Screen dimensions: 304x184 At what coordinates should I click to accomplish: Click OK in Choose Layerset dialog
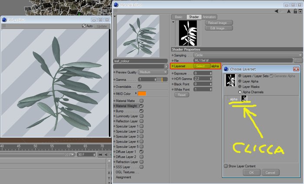[x=251, y=172]
